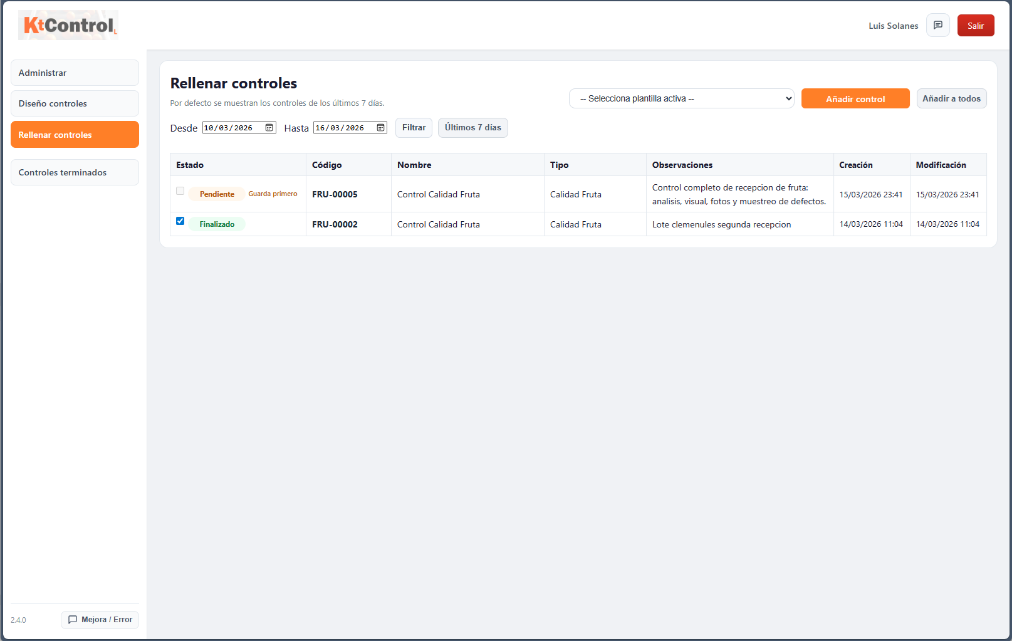The image size is (1012, 641).
Task: Check the checkbox for pending FRU-00005
Action: 180,191
